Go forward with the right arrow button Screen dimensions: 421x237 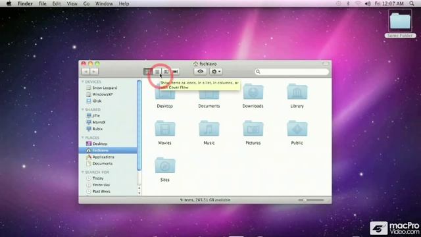pyautogui.click(x=94, y=72)
